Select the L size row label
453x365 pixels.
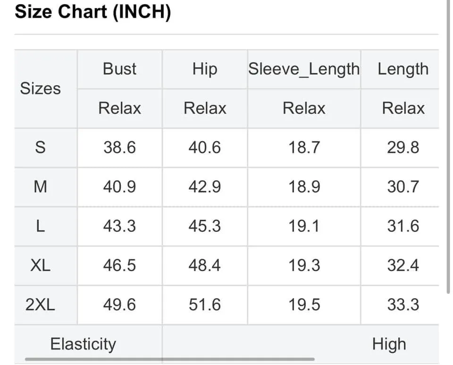coord(40,226)
